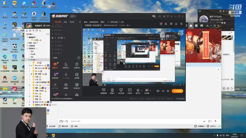The image size is (246, 138).
Task: Open the 自由模式 mode dropdown
Action: [30, 34]
